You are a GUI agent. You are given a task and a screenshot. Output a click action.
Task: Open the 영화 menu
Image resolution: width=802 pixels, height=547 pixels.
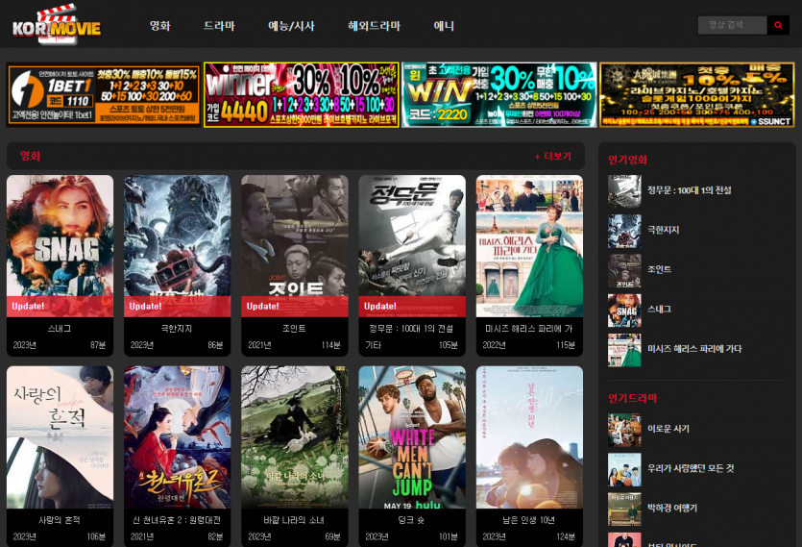tap(159, 26)
